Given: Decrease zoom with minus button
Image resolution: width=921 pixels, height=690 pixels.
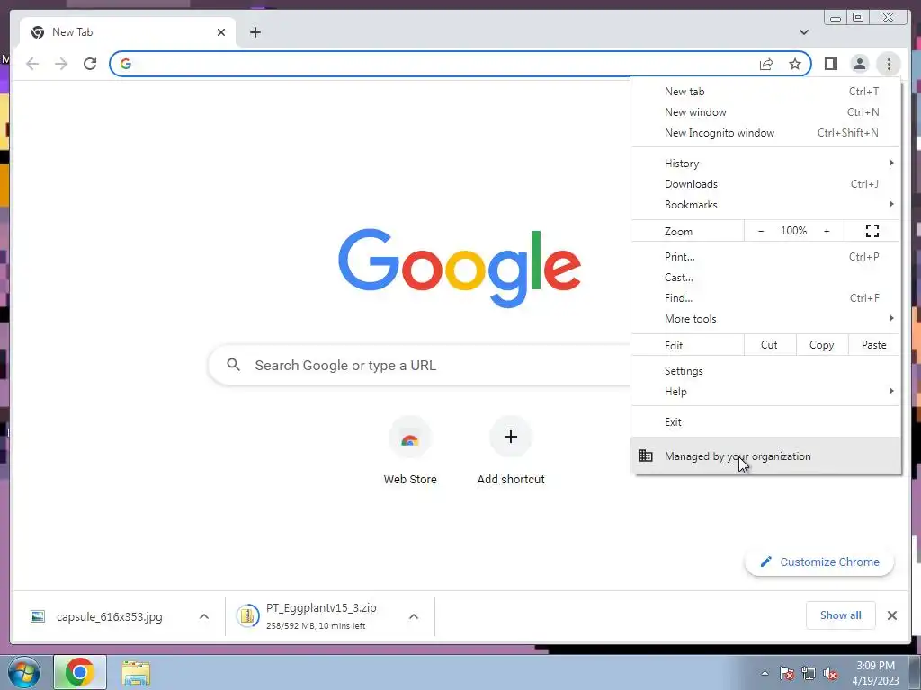Looking at the screenshot, I should pyautogui.click(x=761, y=231).
